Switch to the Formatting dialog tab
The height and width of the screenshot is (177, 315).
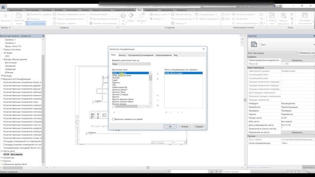163,55
